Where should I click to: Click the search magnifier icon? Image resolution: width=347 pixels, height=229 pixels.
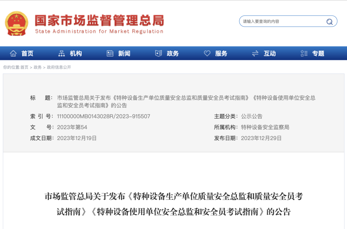(x=330, y=21)
